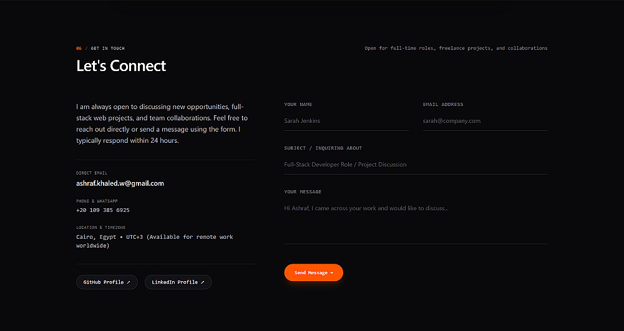Click the Your Message field label
Screen dimensions: 624x331
tap(303, 191)
